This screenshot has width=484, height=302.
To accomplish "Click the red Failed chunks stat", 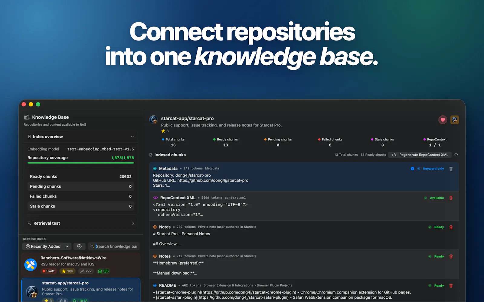I will pos(330,142).
